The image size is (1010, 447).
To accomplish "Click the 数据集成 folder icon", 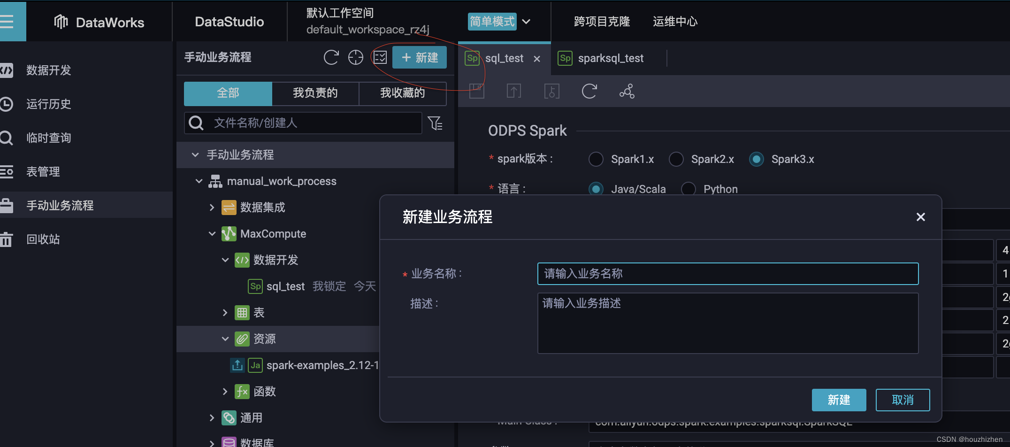I will click(x=229, y=207).
